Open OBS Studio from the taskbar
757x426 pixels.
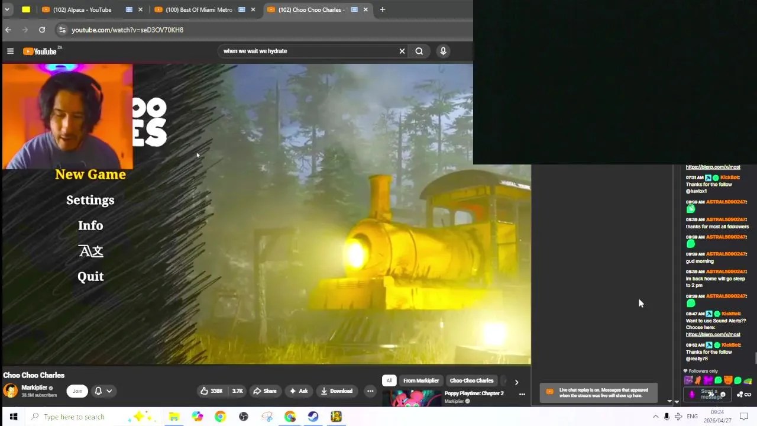tap(243, 417)
